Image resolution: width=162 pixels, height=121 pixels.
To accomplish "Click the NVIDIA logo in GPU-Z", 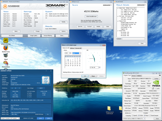I will (x=156, y=84).
